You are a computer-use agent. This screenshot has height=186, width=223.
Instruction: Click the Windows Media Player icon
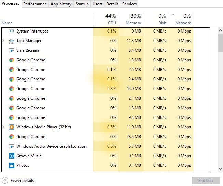12,127
